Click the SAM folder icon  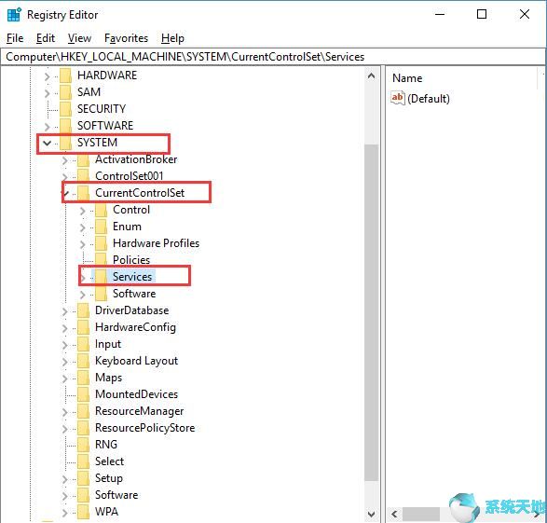coord(66,92)
